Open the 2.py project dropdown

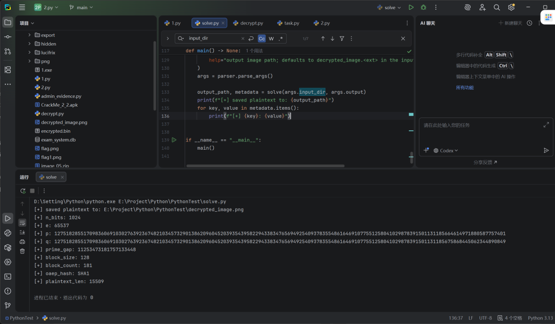(x=46, y=7)
